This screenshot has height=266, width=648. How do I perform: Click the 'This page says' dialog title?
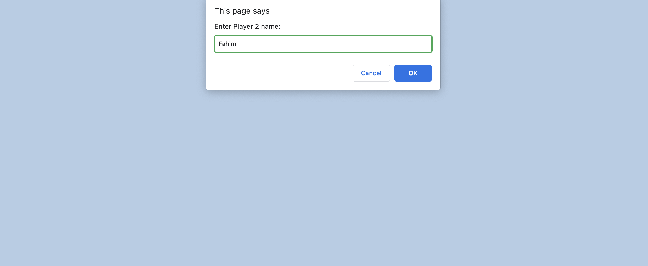click(x=242, y=11)
